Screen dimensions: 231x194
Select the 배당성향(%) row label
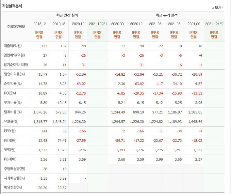pyautogui.click(x=13, y=187)
